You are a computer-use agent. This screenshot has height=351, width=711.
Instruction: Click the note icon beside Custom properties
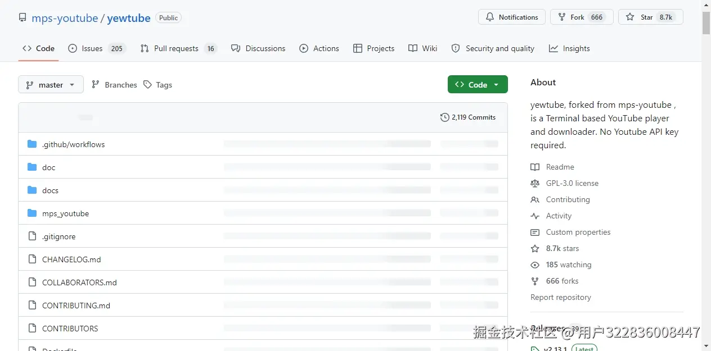pyautogui.click(x=535, y=232)
